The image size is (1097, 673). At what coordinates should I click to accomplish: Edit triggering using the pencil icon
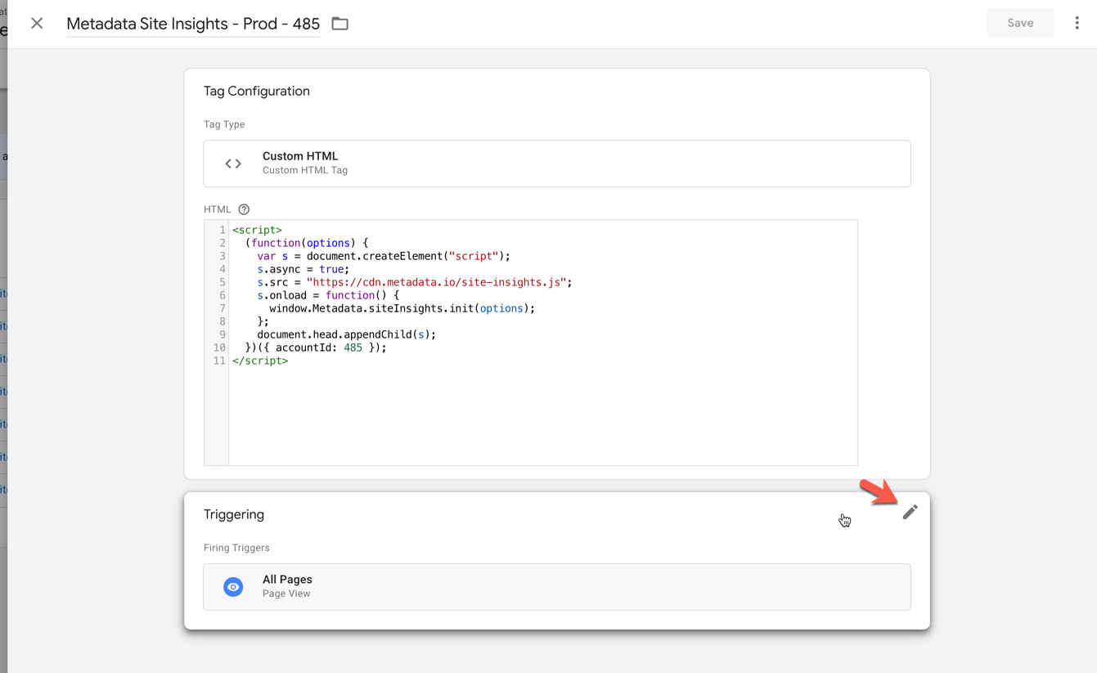910,513
